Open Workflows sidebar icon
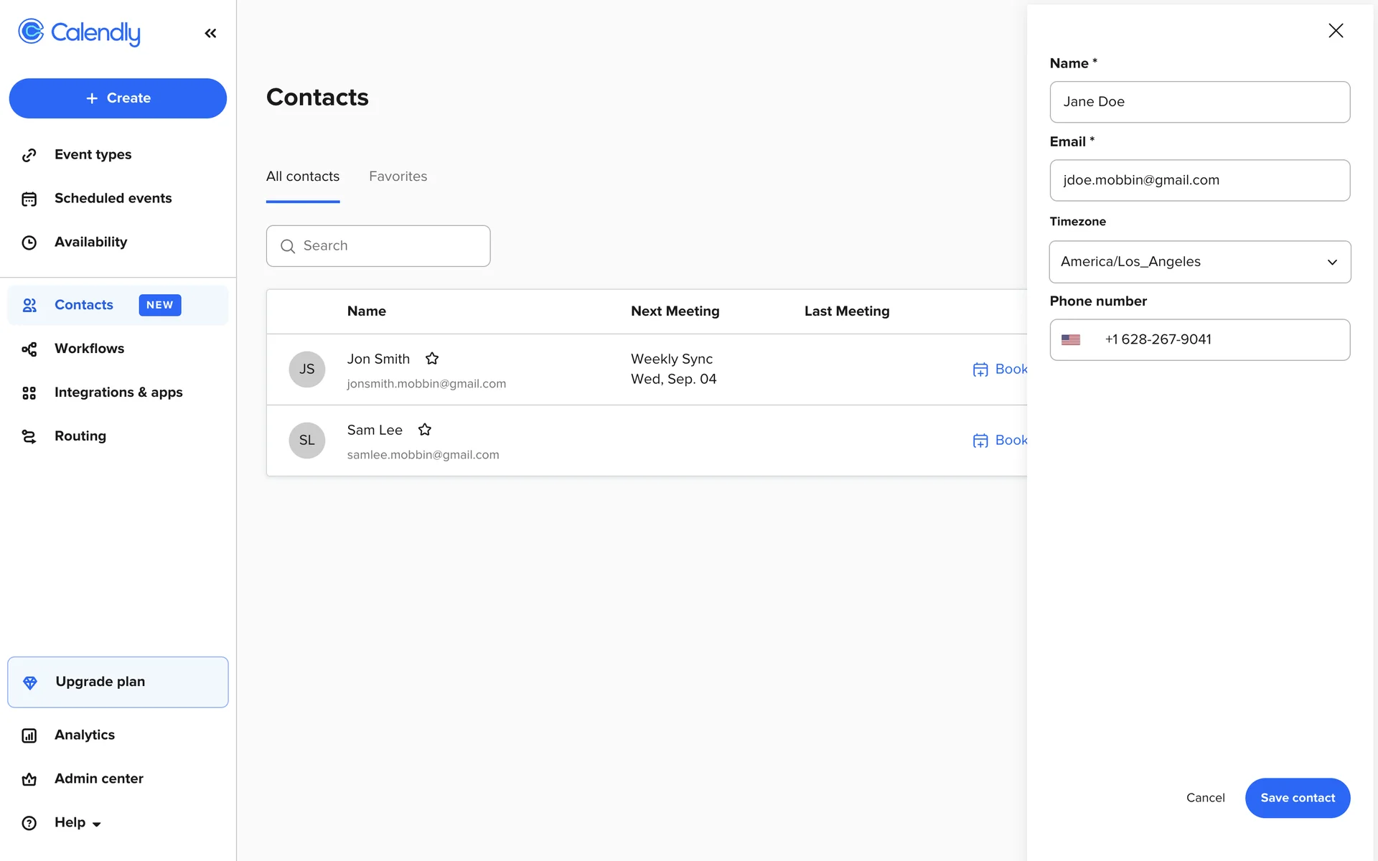The width and height of the screenshot is (1378, 861). (x=29, y=349)
